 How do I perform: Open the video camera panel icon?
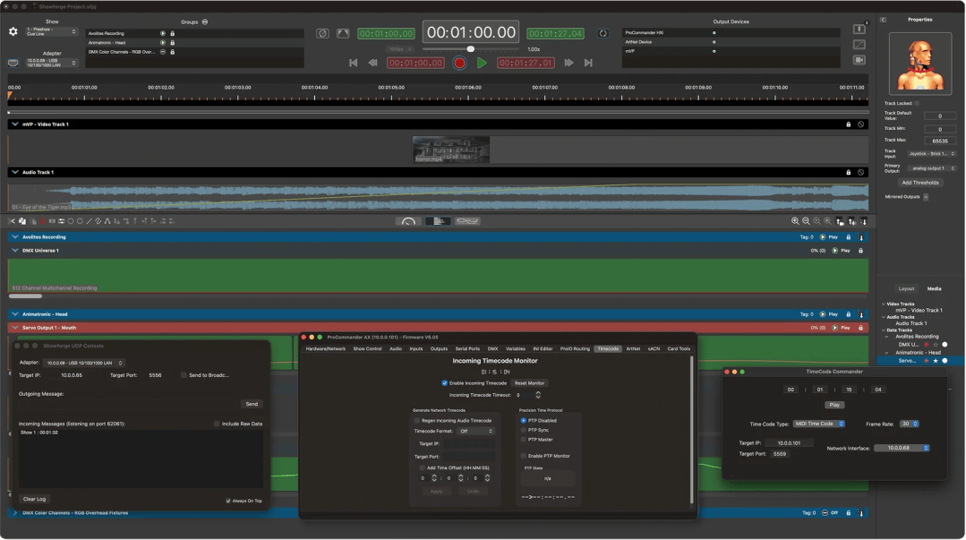[x=859, y=60]
